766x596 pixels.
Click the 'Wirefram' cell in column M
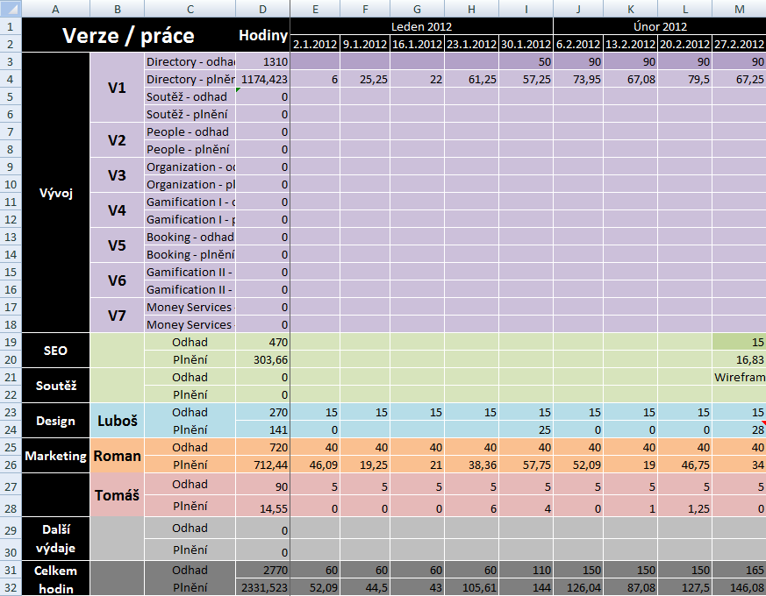[739, 377]
